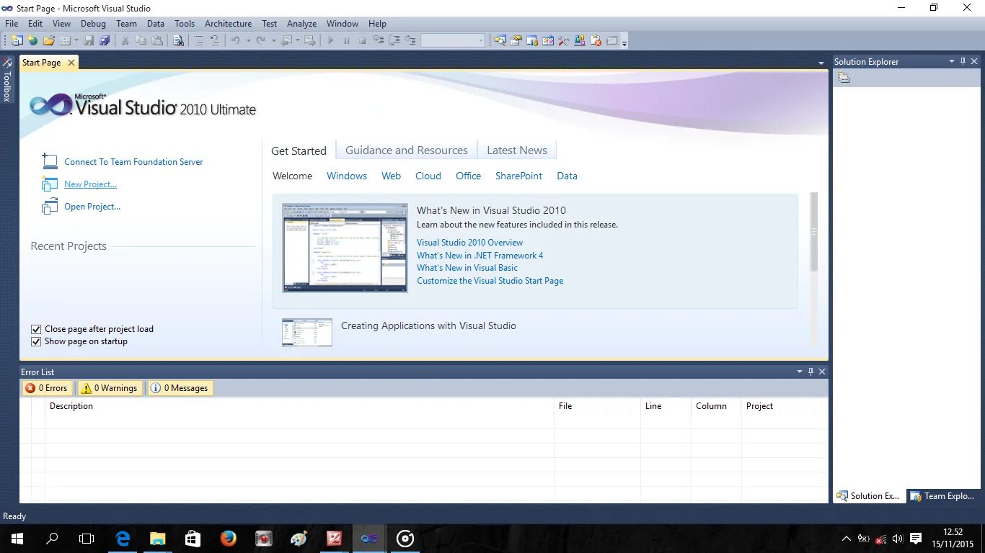This screenshot has height=553, width=985.
Task: Pin the Solution Explorer panel
Action: point(963,61)
